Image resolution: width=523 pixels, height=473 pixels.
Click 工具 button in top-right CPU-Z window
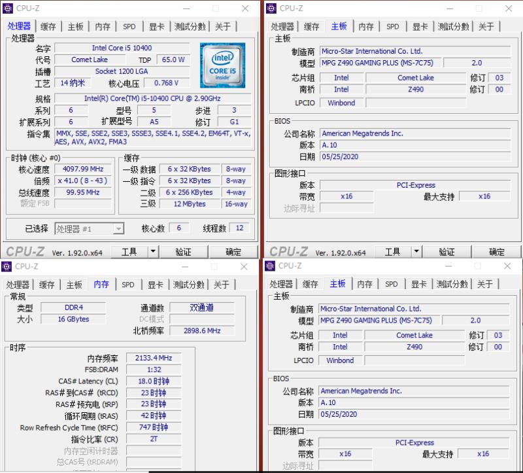(x=393, y=252)
